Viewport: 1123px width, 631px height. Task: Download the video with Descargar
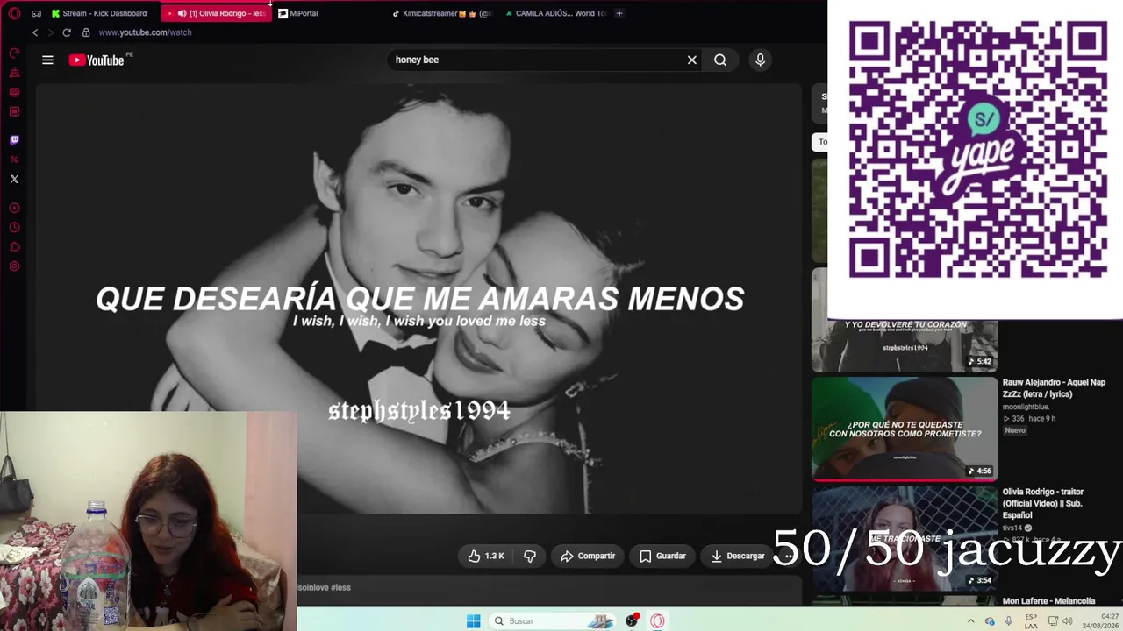(x=738, y=556)
